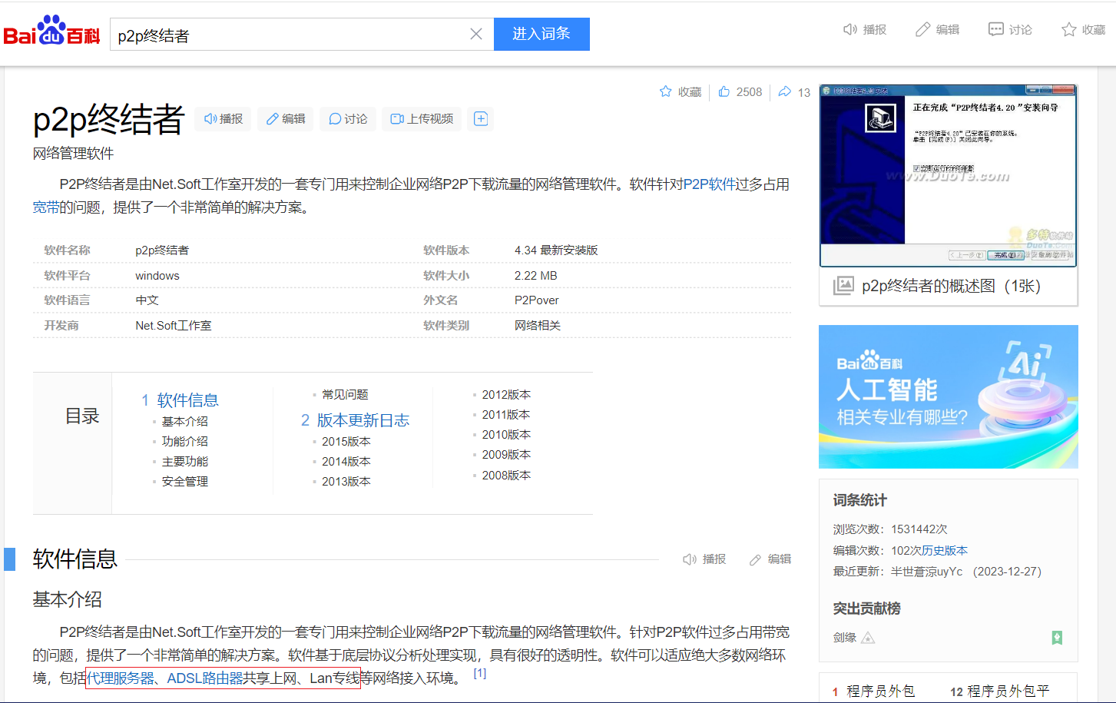
Task: Click the triangle icon next to 剑缘
Action: 868,637
